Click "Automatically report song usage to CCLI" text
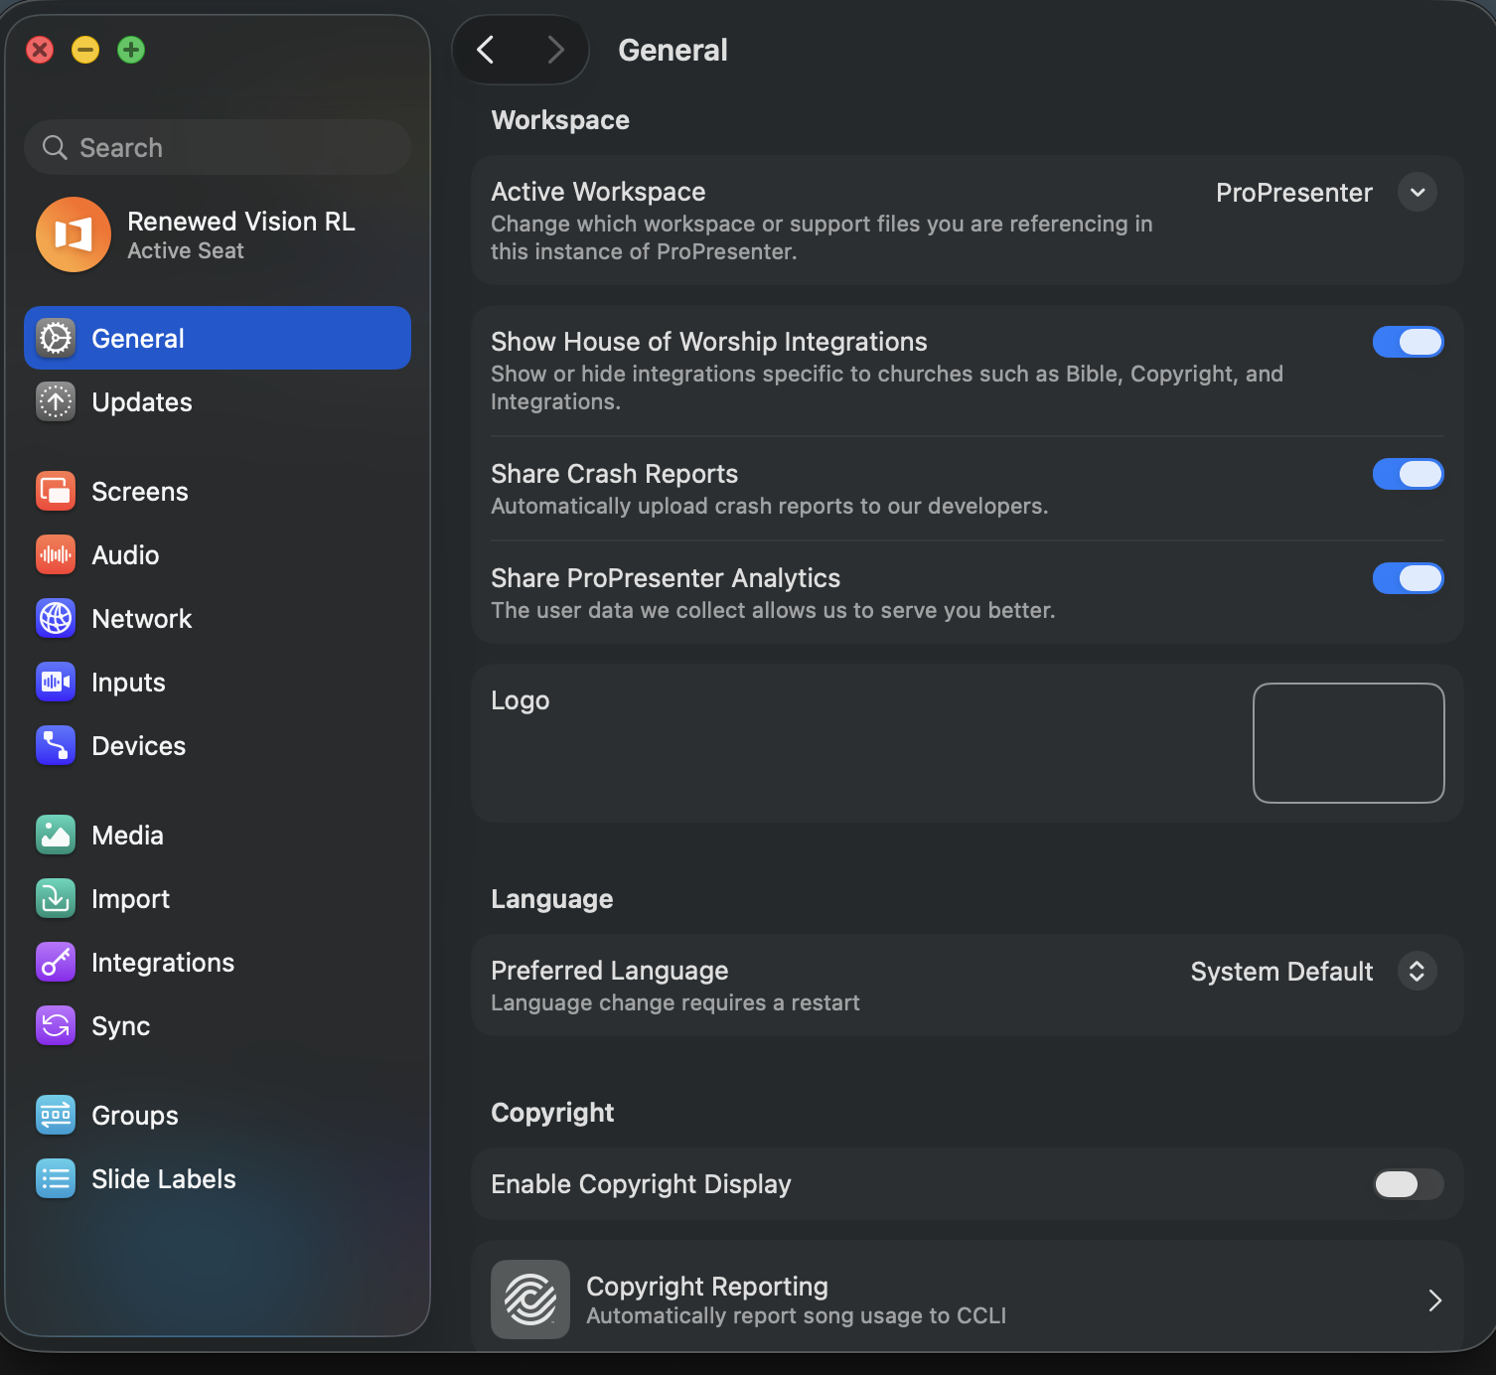This screenshot has width=1496, height=1375. [x=797, y=1315]
